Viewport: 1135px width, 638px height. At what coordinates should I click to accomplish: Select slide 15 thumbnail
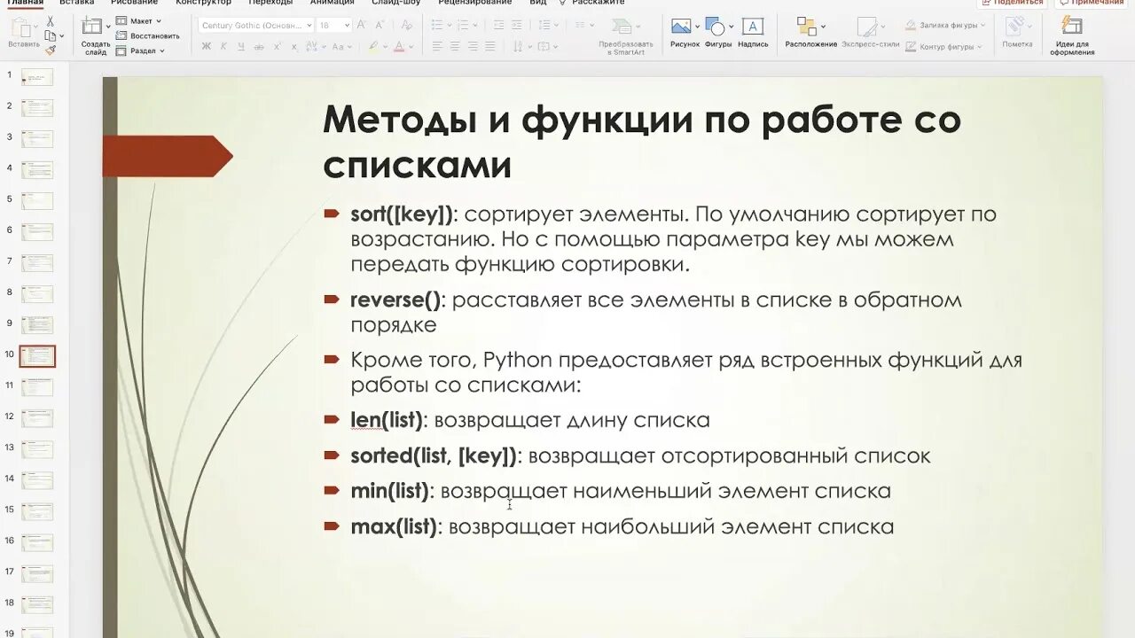tap(37, 511)
